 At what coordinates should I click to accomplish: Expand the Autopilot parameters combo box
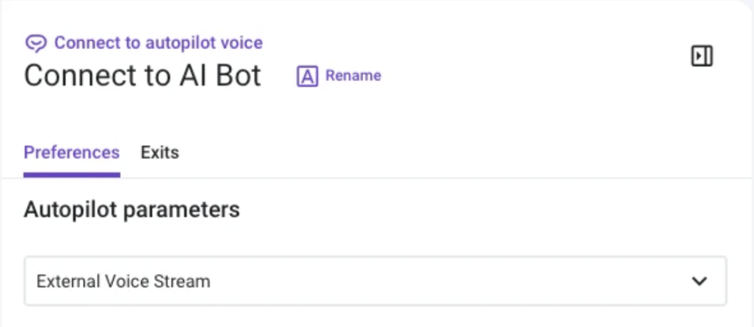(375, 281)
